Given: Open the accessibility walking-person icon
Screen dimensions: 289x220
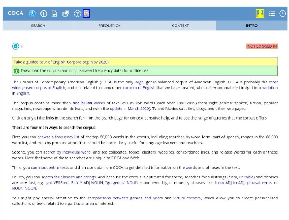Looking at the screenshot, I should pyautogui.click(x=32, y=13).
